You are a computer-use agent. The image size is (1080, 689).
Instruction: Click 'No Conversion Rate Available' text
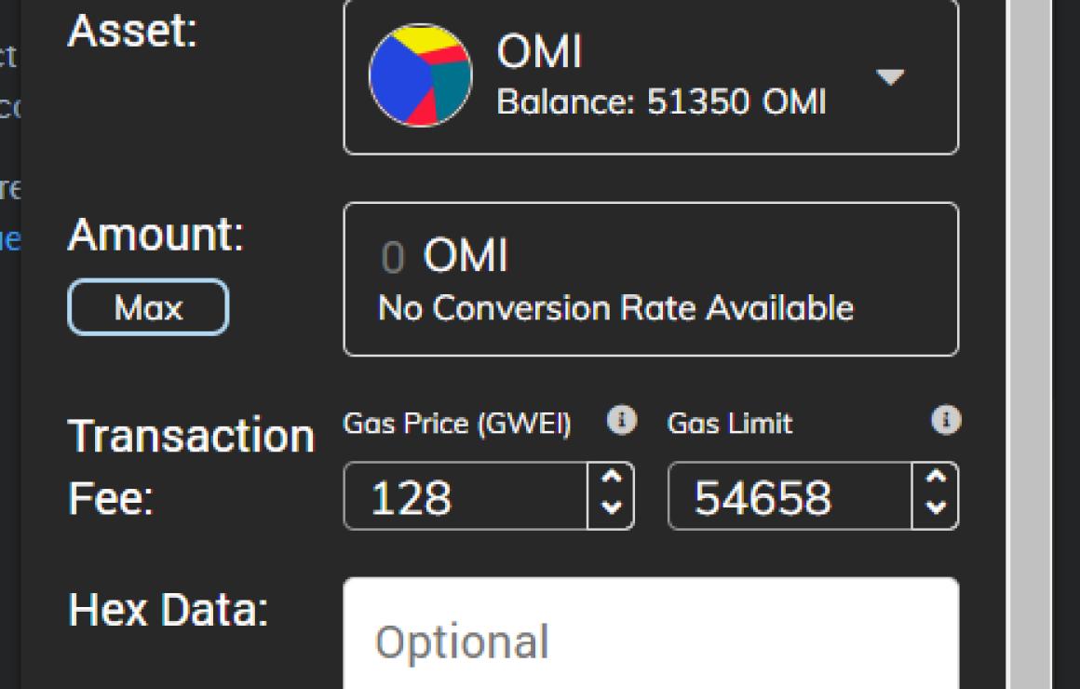click(615, 307)
